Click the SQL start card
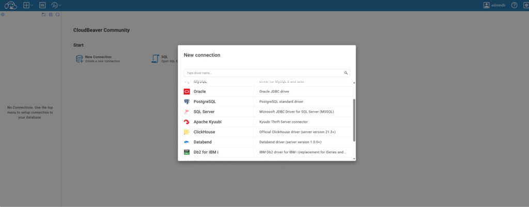 (165, 59)
